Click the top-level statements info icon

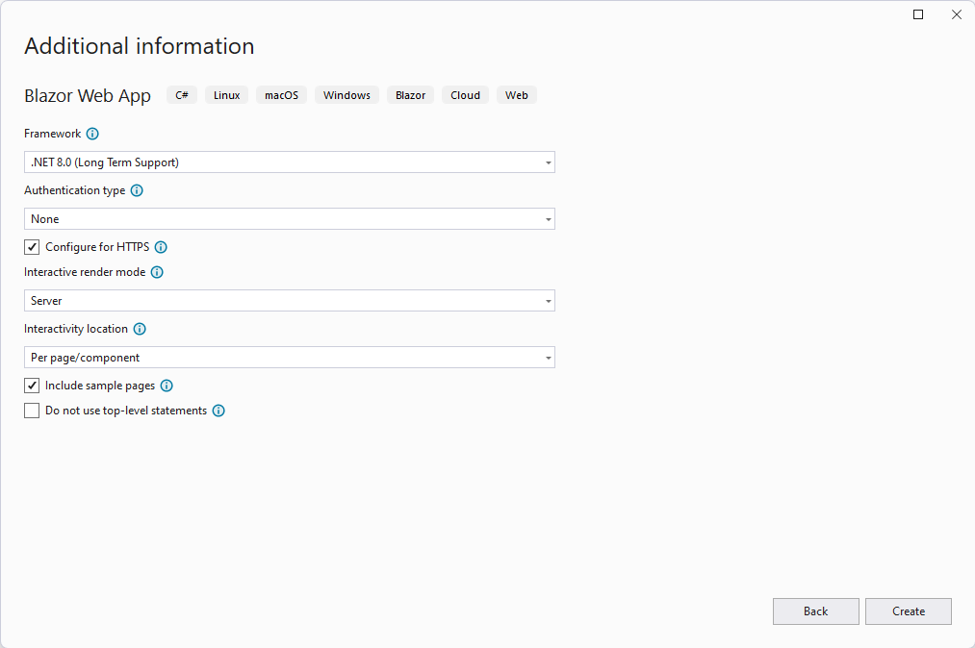point(218,411)
